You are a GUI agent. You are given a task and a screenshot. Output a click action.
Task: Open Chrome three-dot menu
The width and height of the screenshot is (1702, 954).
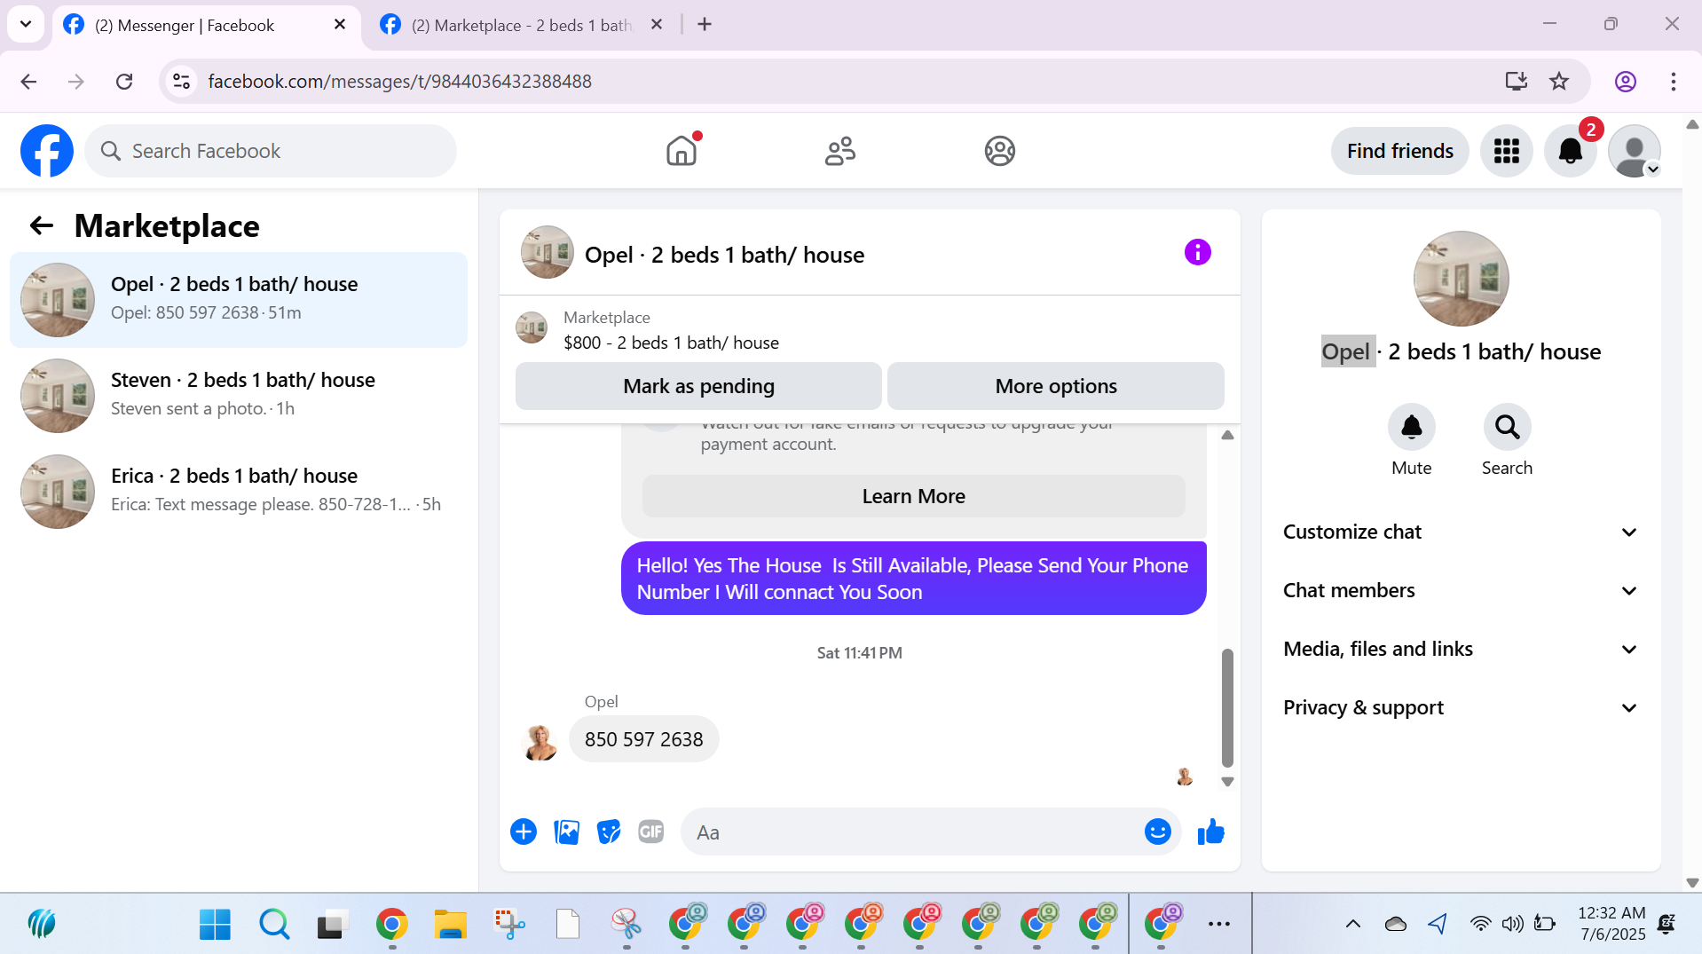coord(1674,82)
